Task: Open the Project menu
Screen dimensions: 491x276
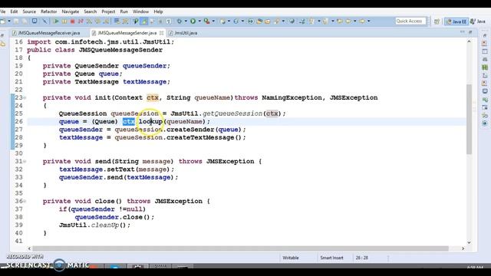Action: coord(108,11)
